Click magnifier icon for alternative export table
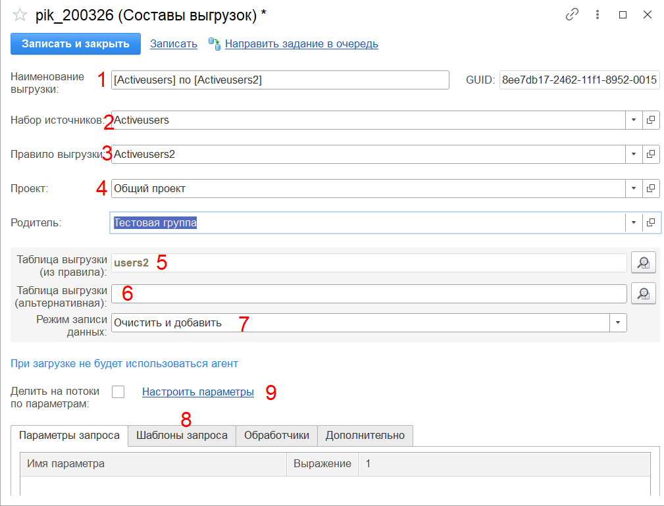The height and width of the screenshot is (506, 664). tap(644, 293)
